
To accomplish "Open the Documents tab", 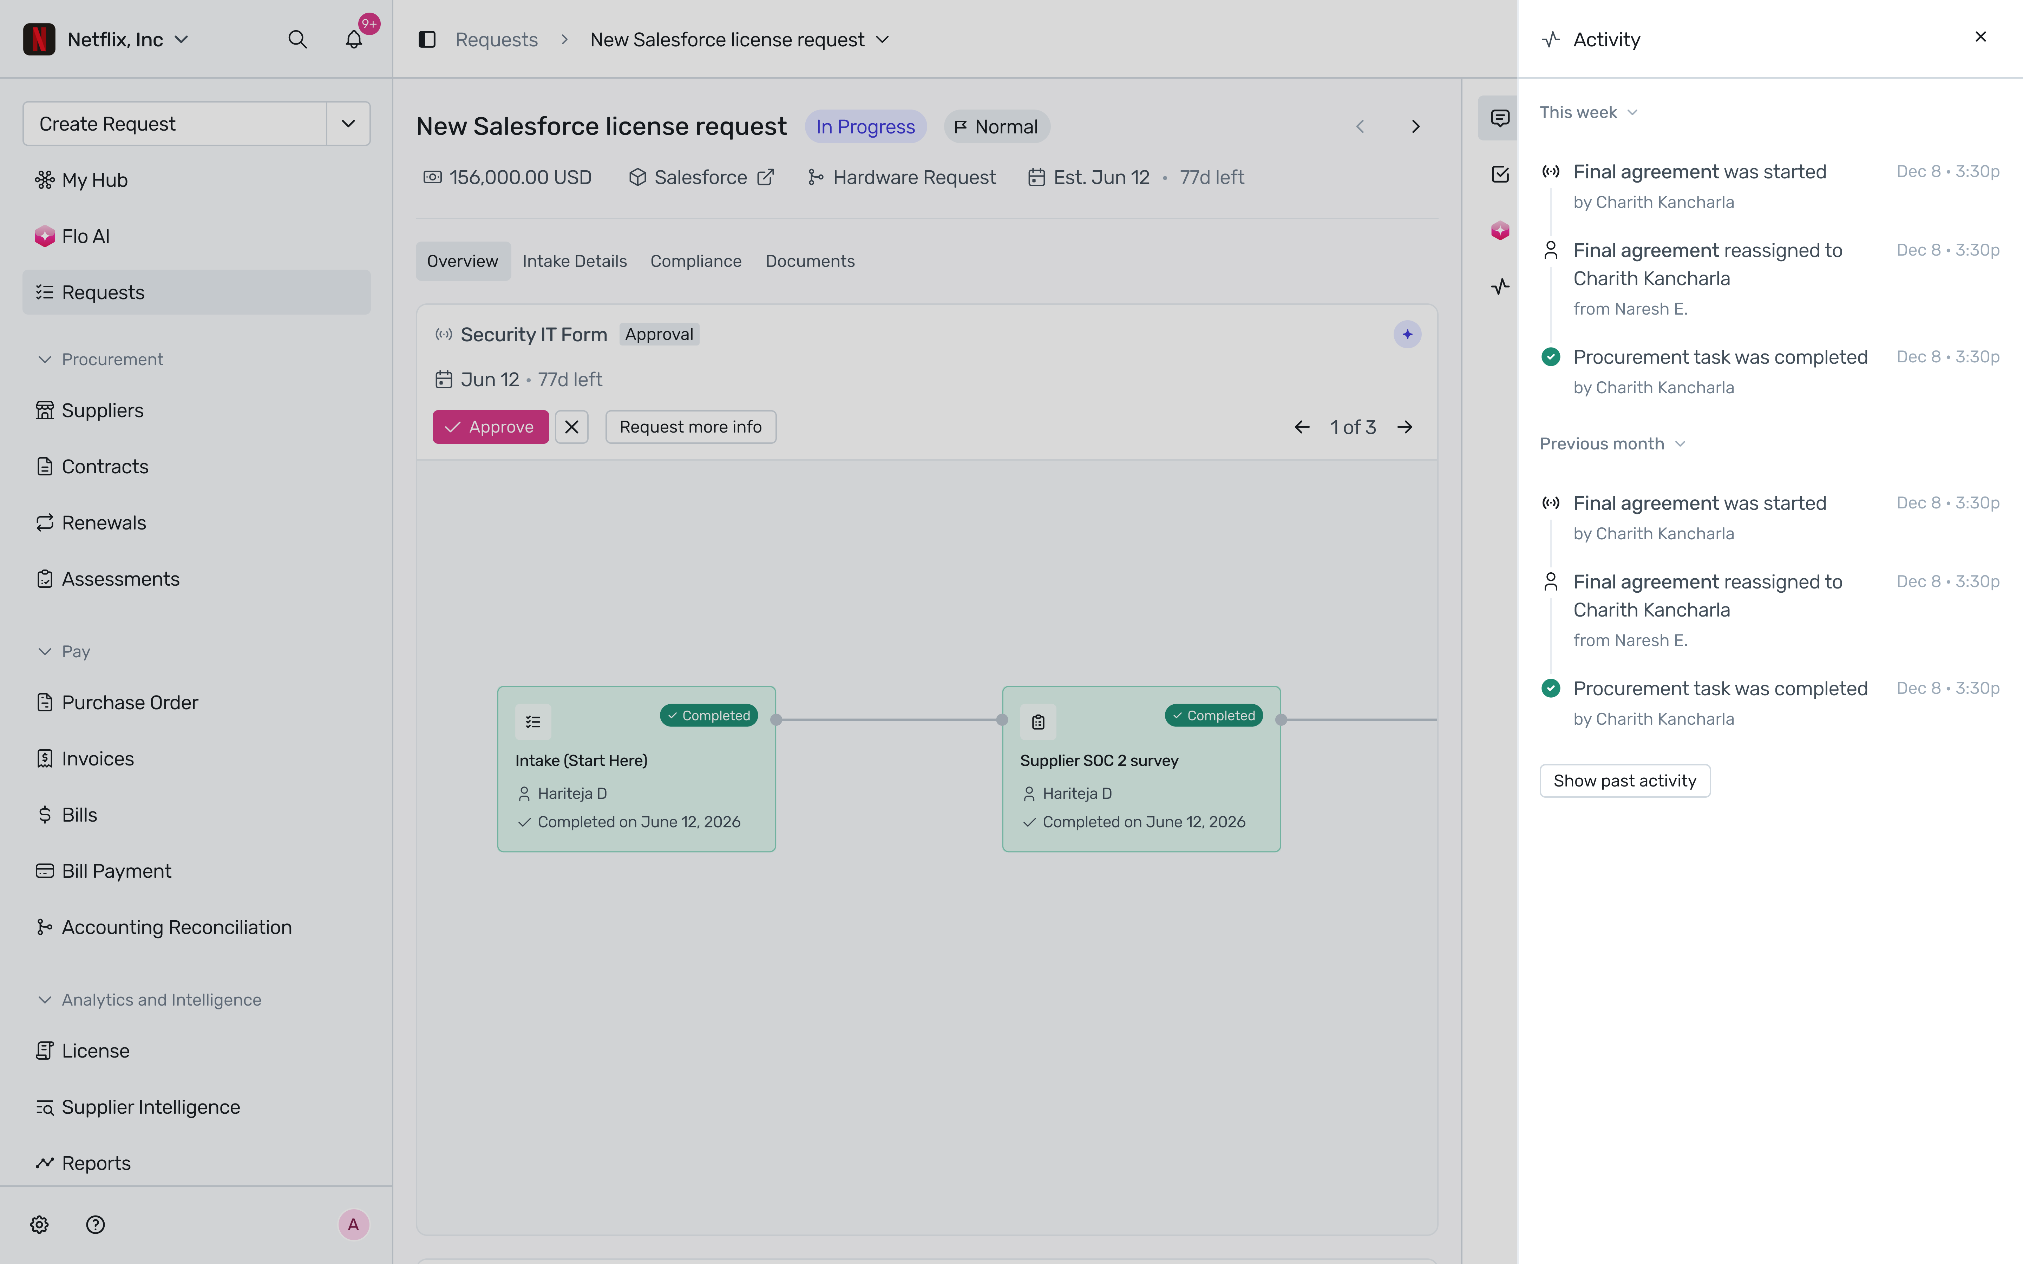I will click(x=810, y=261).
